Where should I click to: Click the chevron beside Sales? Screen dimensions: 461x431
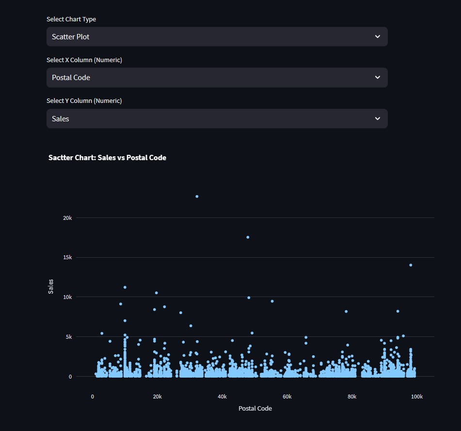(x=378, y=118)
